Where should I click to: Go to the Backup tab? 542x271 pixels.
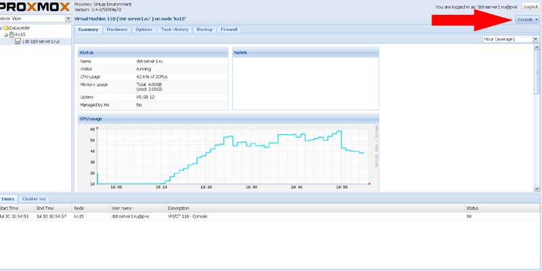[205, 30]
